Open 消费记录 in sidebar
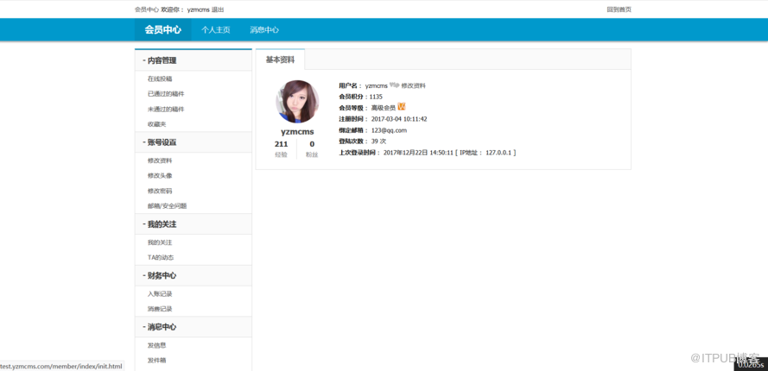The height and width of the screenshot is (371, 768). pyautogui.click(x=160, y=309)
